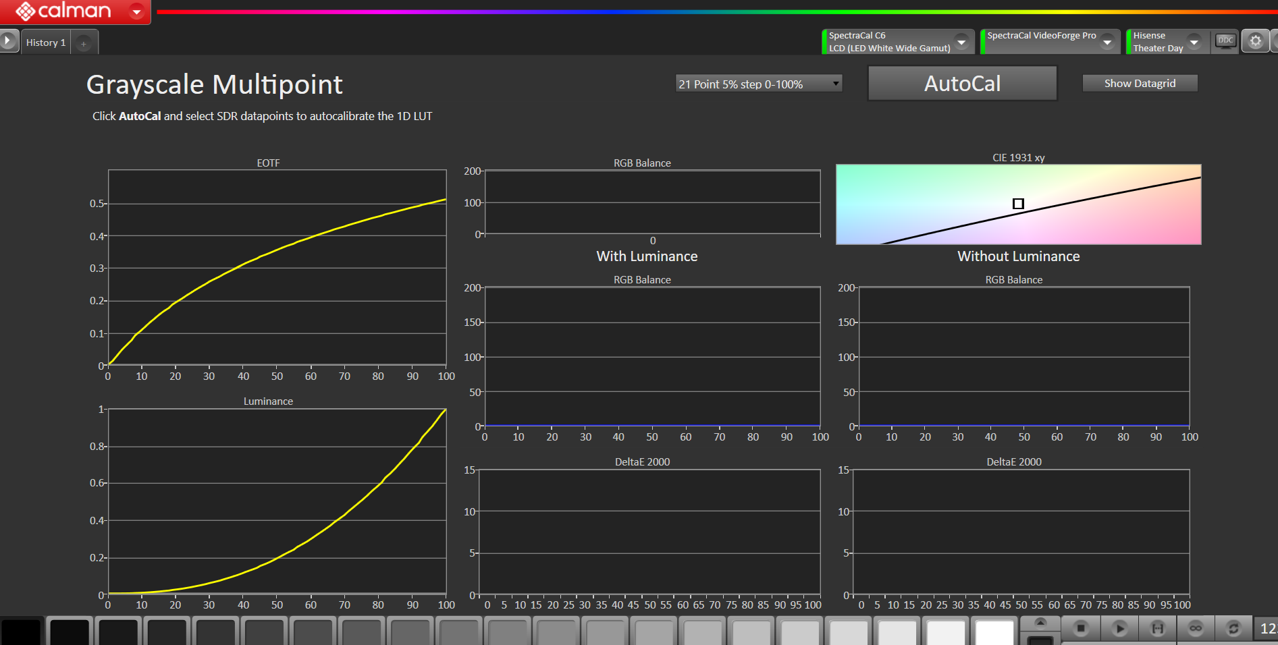Open the Calman main menu arrow
This screenshot has width=1278, height=645.
pyautogui.click(x=136, y=11)
